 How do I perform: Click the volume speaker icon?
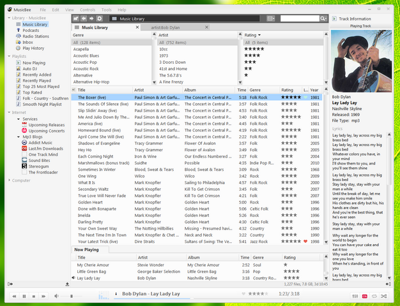pos(56,296)
